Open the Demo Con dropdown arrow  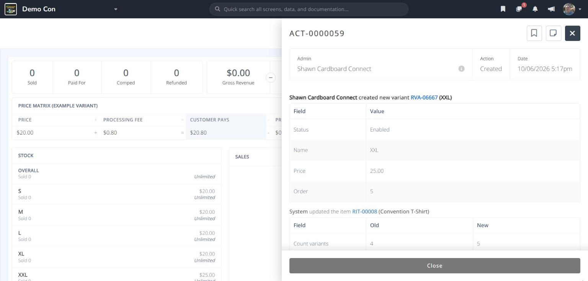[x=116, y=9]
